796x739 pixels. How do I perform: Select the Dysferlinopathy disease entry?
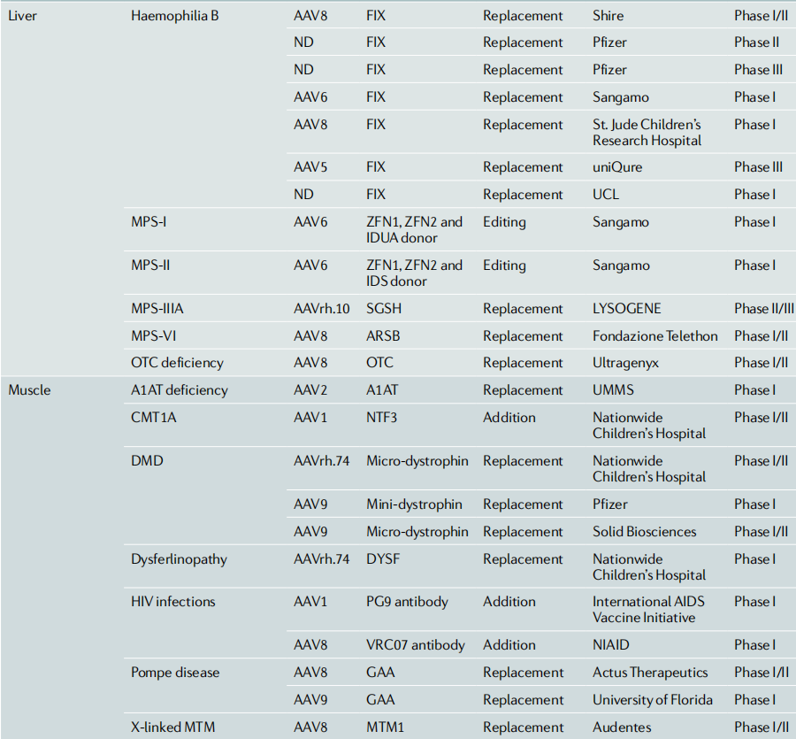coord(178,559)
